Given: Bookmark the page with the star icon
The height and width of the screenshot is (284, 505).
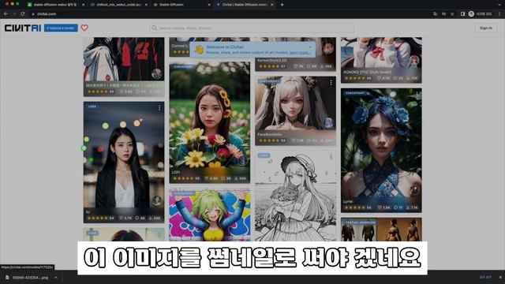Looking at the screenshot, I should point(452,14).
